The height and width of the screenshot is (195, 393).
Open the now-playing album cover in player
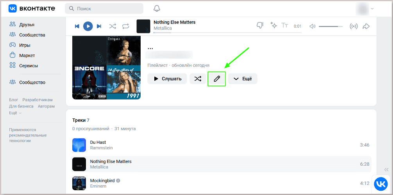click(143, 26)
